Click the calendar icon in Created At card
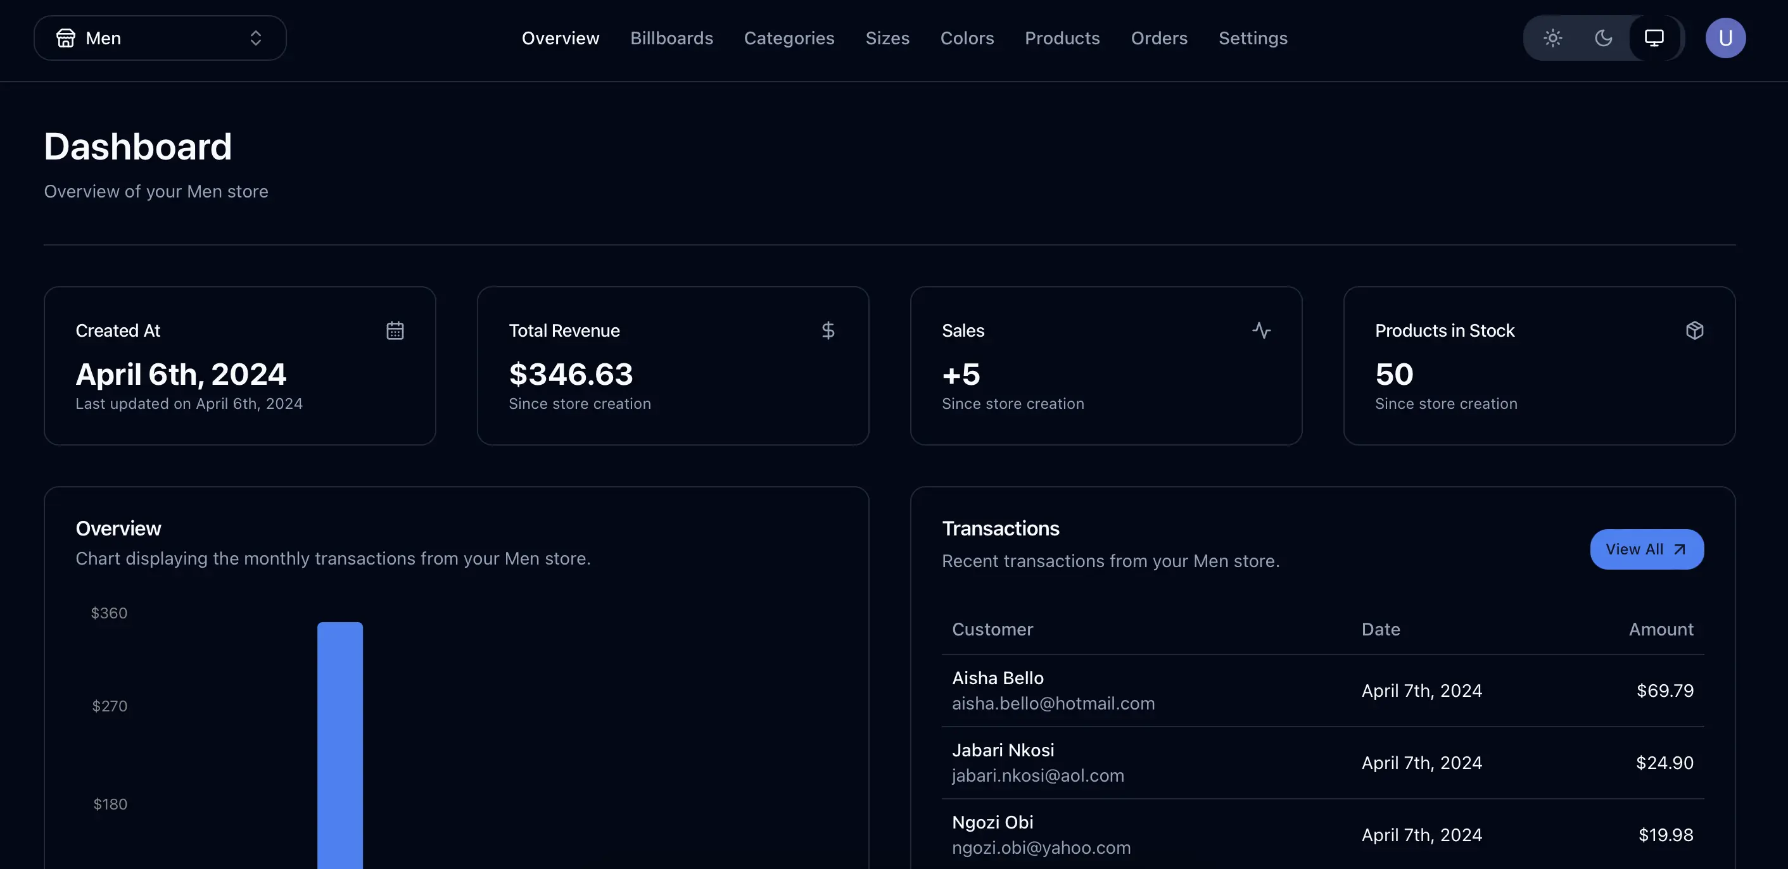Image resolution: width=1788 pixels, height=869 pixels. click(x=395, y=331)
